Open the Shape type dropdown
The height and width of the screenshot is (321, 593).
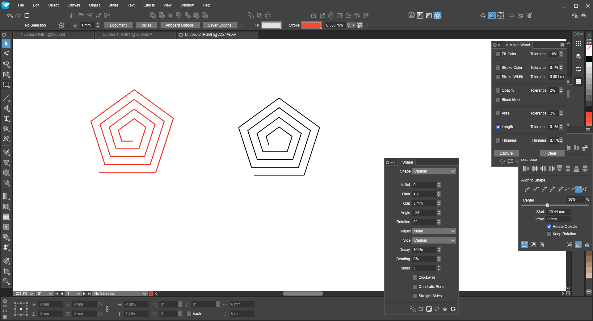click(x=434, y=171)
